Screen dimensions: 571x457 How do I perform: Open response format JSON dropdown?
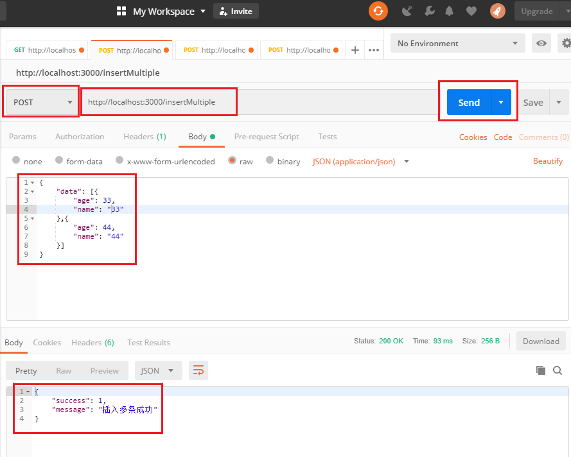click(159, 370)
